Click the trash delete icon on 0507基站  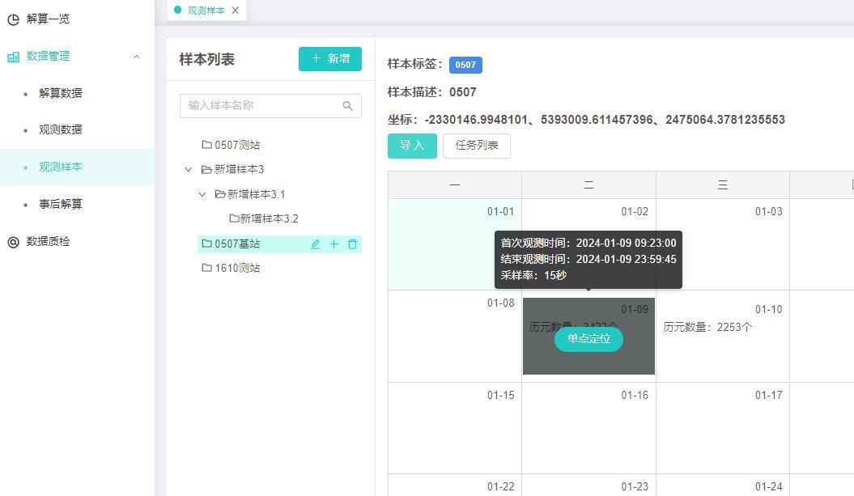[x=352, y=244]
